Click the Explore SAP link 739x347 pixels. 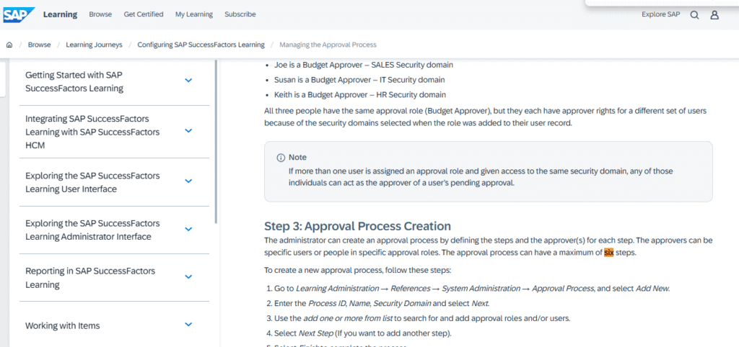coord(660,14)
